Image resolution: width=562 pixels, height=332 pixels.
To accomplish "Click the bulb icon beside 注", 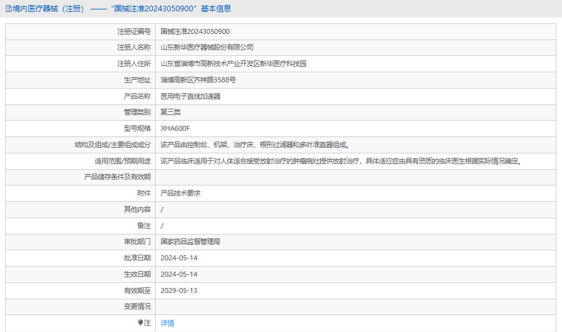I will pyautogui.click(x=140, y=323).
